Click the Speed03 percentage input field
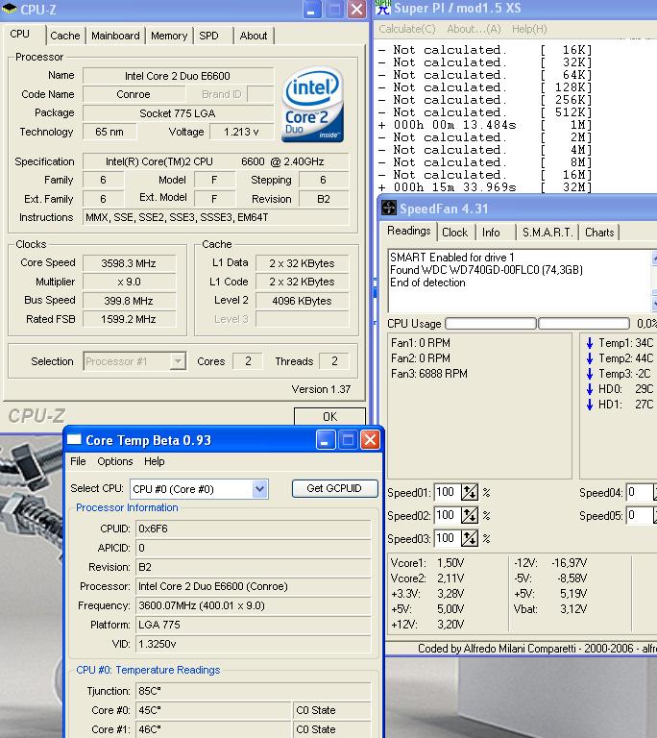 click(447, 538)
